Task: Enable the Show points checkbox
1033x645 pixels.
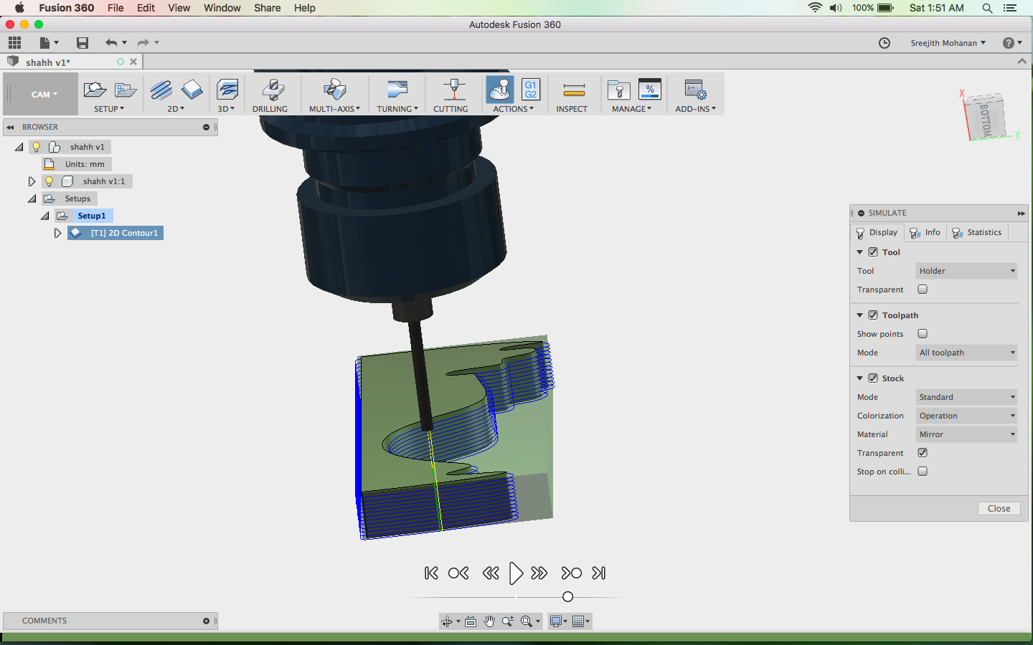Action: point(923,334)
